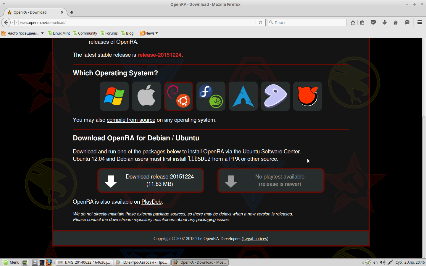Image resolution: width=426 pixels, height=266 pixels.
Task: Expand the News bookmarks dropdown
Action: [149, 33]
